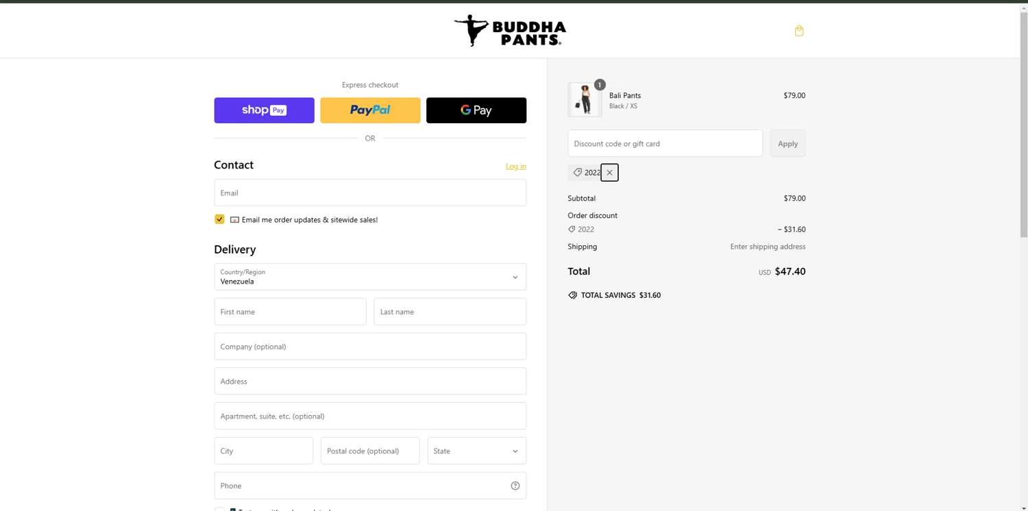Click the Bali Pants product thumbnail
This screenshot has height=511, width=1028.
pos(585,99)
